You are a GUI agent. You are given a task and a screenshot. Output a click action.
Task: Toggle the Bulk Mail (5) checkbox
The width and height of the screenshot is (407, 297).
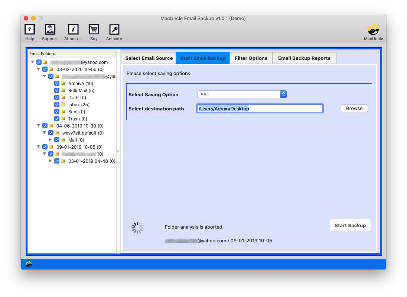pos(57,90)
